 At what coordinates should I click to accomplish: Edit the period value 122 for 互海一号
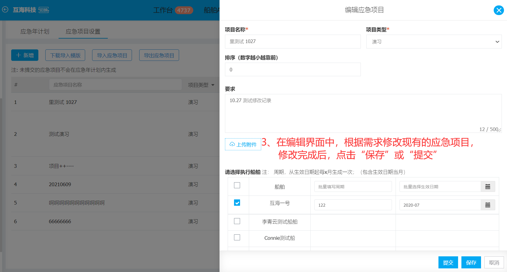point(353,205)
